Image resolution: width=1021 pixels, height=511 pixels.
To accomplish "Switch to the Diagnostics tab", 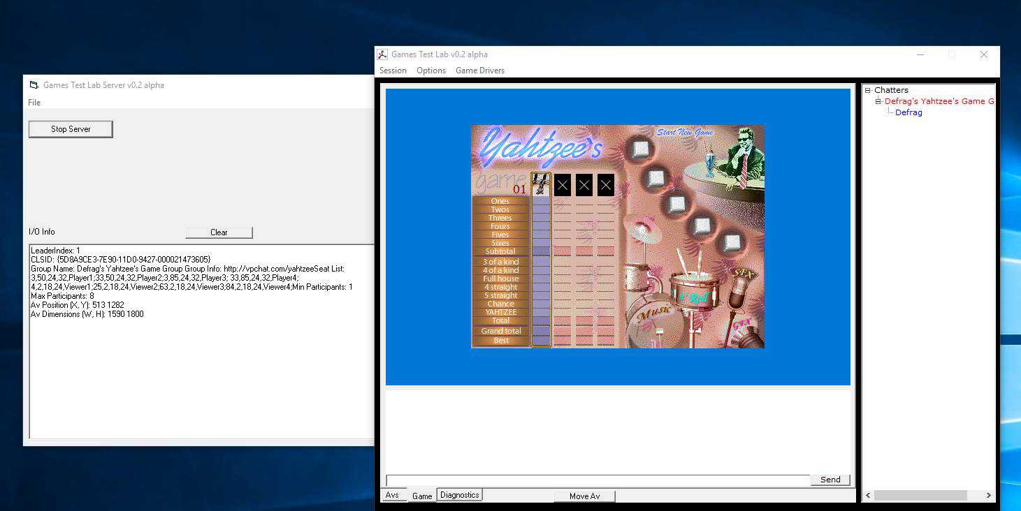I will [460, 495].
